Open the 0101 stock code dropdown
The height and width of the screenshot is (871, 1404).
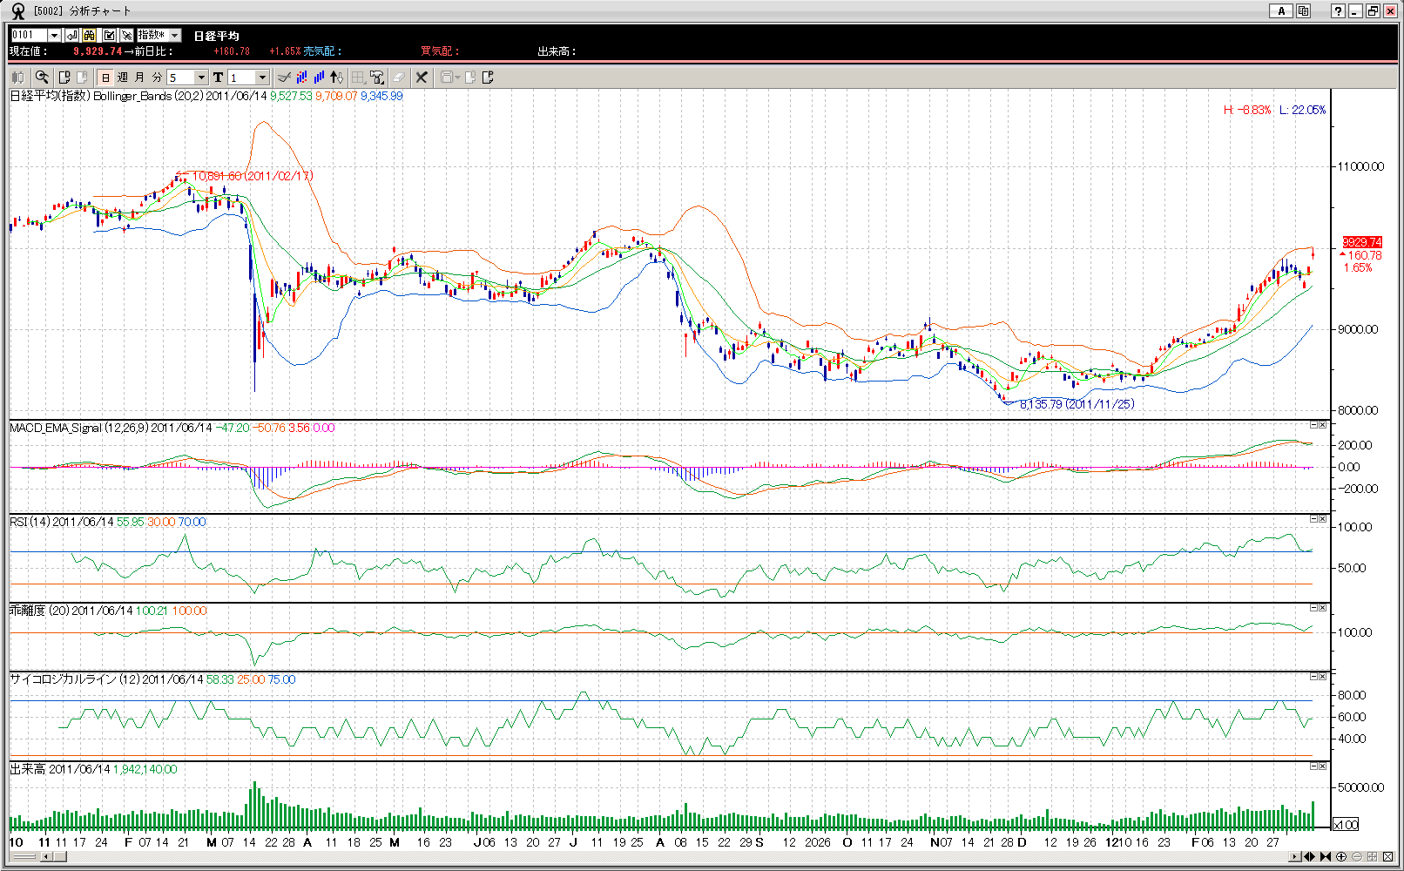click(54, 35)
